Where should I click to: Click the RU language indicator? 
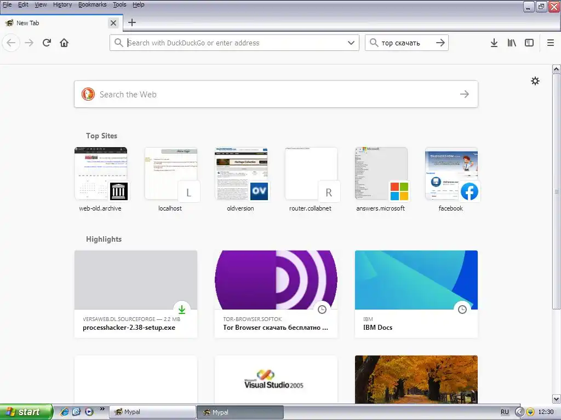(x=505, y=412)
